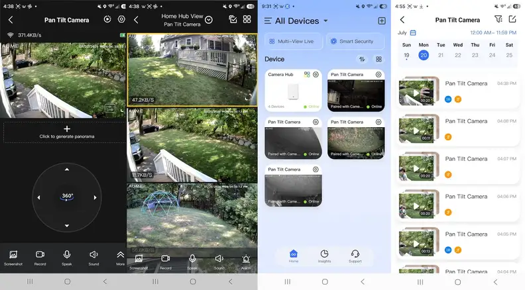The height and width of the screenshot is (290, 525).
Task: Go back from Home Hub View
Action: [x=136, y=20]
